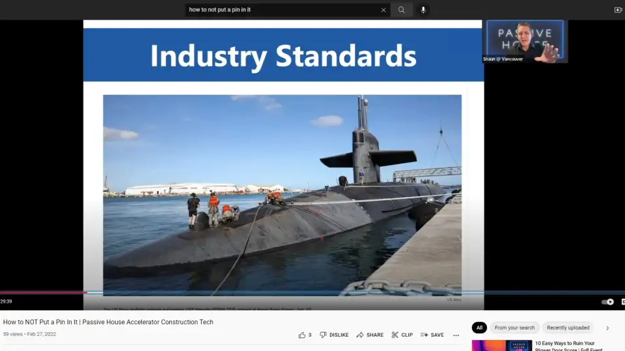Start voice search with the microphone
Viewport: 625px width, 351px height.
pos(423,10)
